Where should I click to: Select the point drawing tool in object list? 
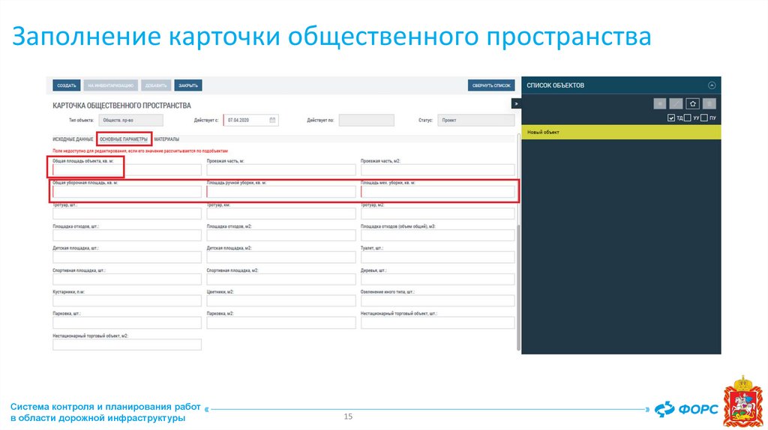(x=660, y=103)
